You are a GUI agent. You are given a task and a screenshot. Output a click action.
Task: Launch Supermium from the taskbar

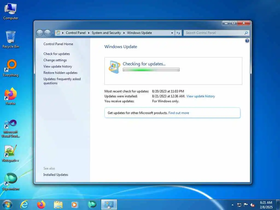click(92, 205)
